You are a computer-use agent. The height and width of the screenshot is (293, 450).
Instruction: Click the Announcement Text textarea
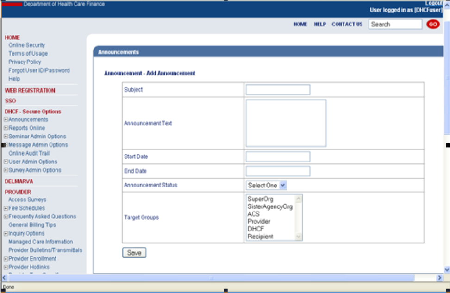(286, 123)
